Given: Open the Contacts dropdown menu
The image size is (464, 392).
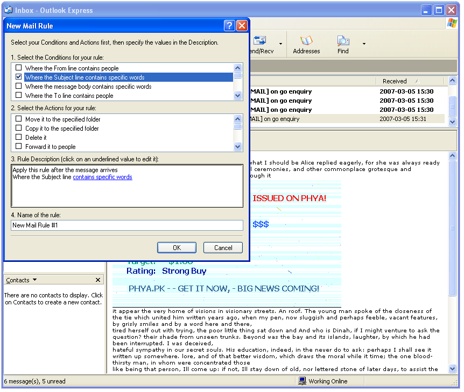Looking at the screenshot, I should pyautogui.click(x=34, y=280).
